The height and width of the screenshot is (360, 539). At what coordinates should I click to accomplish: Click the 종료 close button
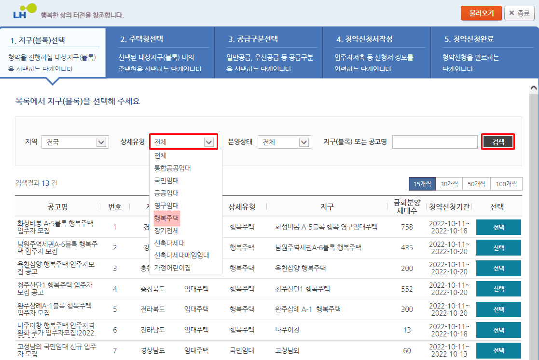click(519, 13)
